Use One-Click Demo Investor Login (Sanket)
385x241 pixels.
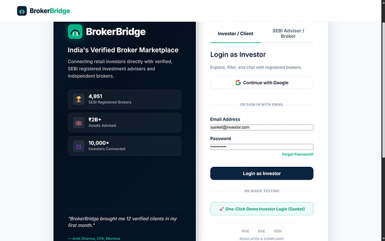pyautogui.click(x=262, y=209)
